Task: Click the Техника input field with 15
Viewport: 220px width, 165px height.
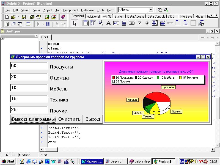Action: [29, 99]
